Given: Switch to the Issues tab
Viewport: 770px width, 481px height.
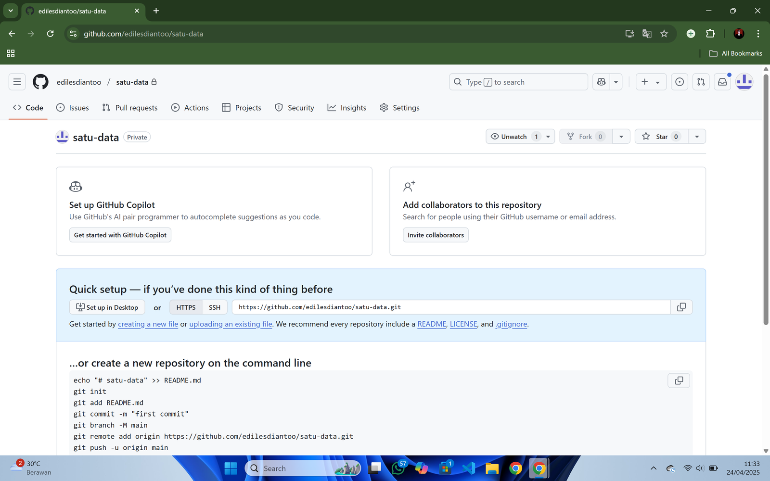Looking at the screenshot, I should (x=73, y=108).
